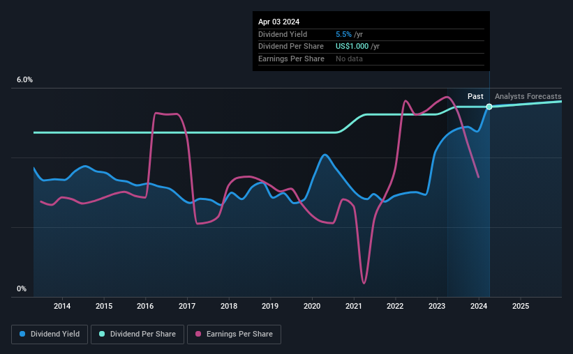Toggle the Dividend Per Share legend button
This screenshot has height=354, width=573.
pos(137,334)
